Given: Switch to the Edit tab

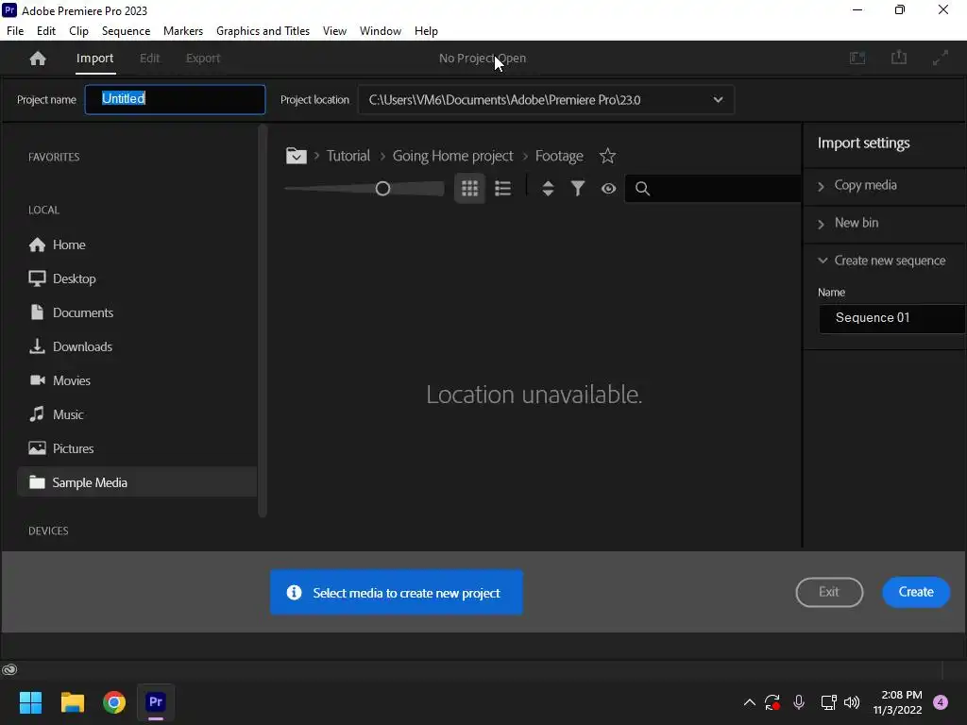Looking at the screenshot, I should point(150,58).
